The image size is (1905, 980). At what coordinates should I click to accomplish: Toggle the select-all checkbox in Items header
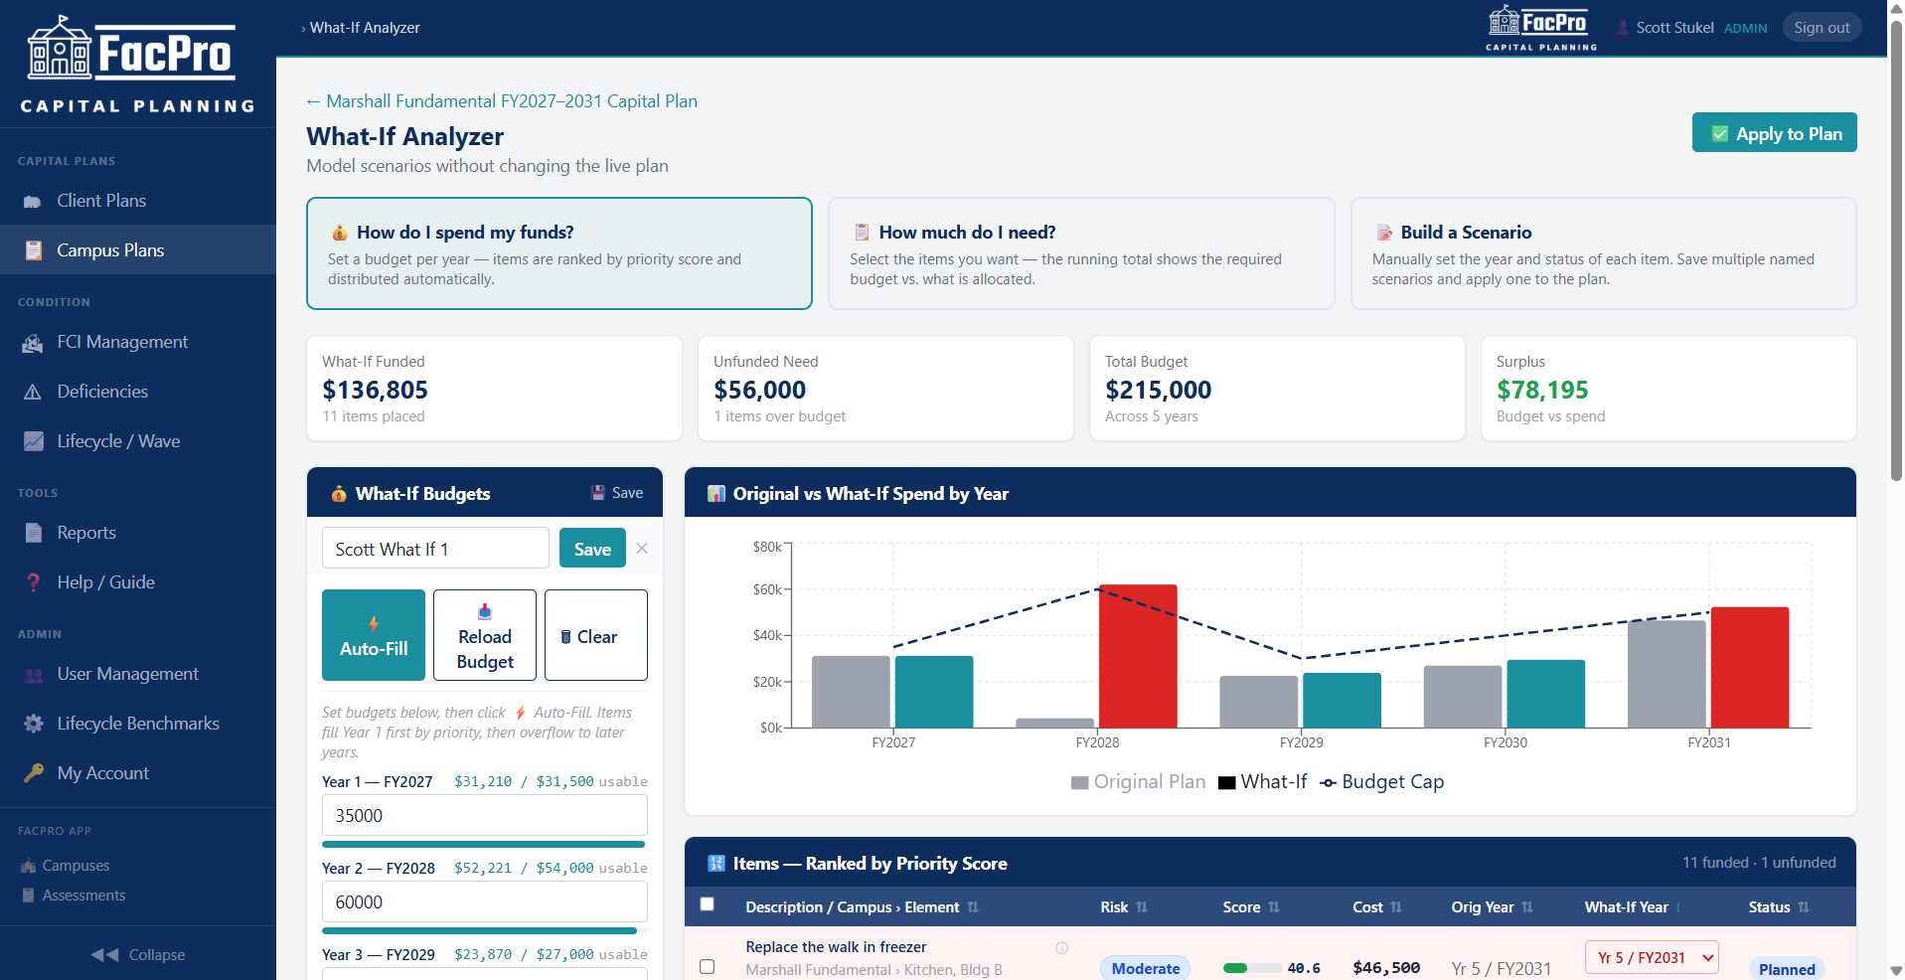(708, 904)
